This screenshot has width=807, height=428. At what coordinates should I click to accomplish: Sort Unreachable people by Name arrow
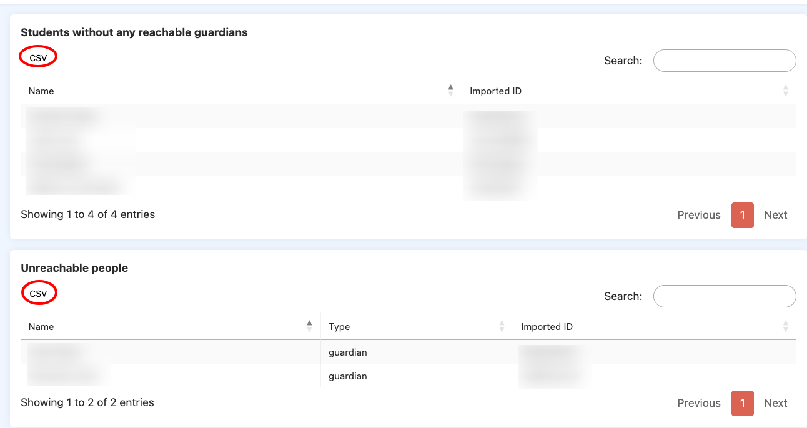[x=309, y=326]
